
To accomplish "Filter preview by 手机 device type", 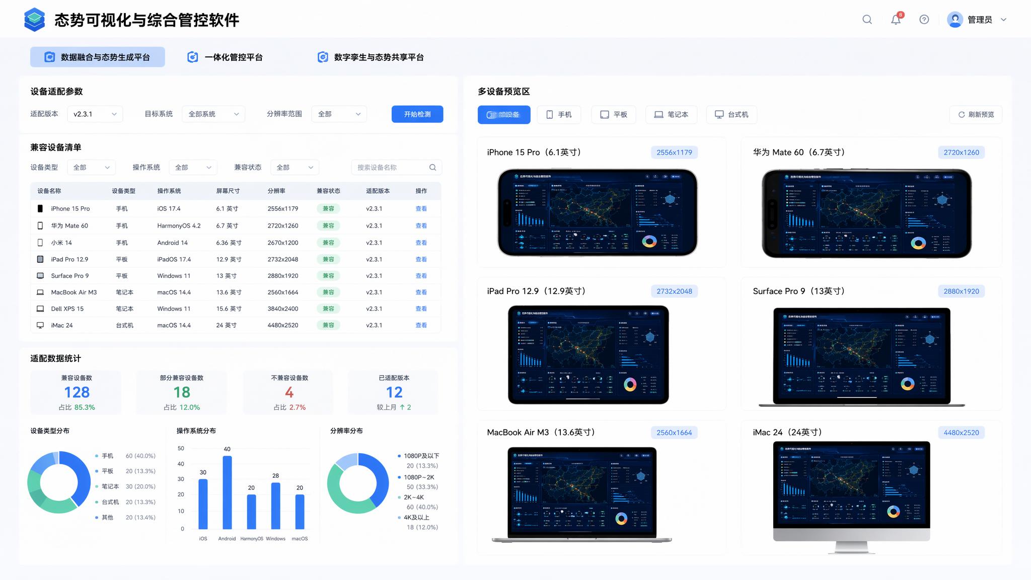I will pyautogui.click(x=559, y=115).
